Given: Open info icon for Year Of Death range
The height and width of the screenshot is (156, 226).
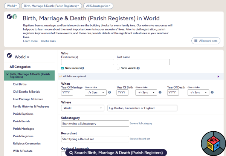Looking at the screenshot, I should pyautogui.click(x=212, y=92).
